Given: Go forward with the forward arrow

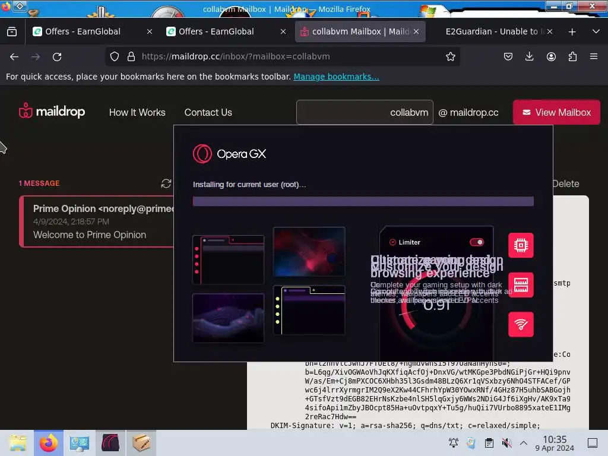Looking at the screenshot, I should click(x=36, y=56).
